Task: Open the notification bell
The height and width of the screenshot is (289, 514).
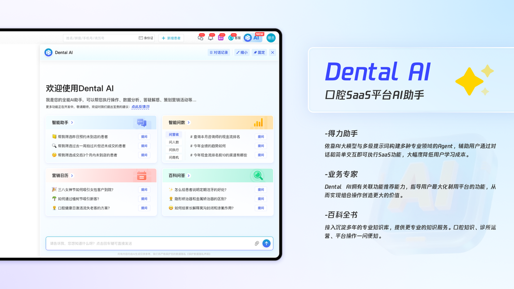Action: (211, 38)
